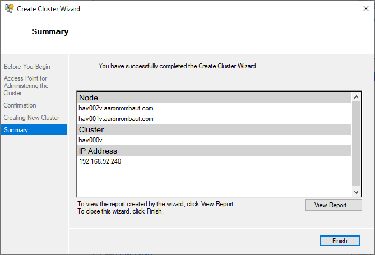Click the successfully completed wizard message text
This screenshot has height=255, width=375.
[x=178, y=66]
